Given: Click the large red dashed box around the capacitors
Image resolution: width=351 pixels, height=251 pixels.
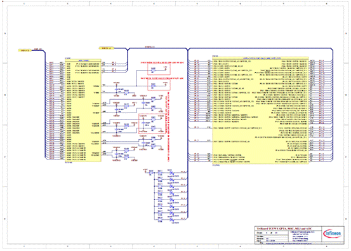Looking at the screenshot, I should click(x=152, y=124).
